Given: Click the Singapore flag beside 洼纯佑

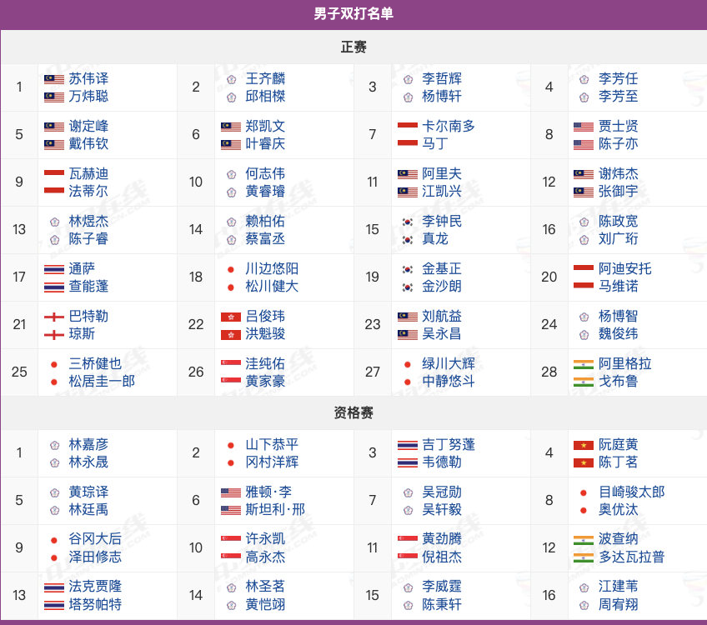Looking at the screenshot, I should tap(230, 362).
